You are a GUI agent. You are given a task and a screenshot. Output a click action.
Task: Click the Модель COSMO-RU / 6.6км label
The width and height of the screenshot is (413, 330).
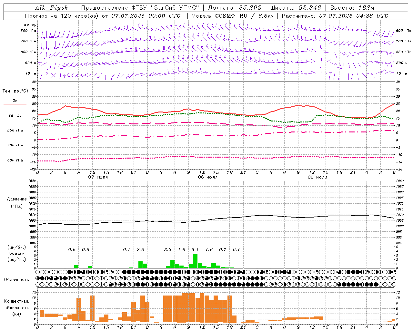[x=232, y=16]
